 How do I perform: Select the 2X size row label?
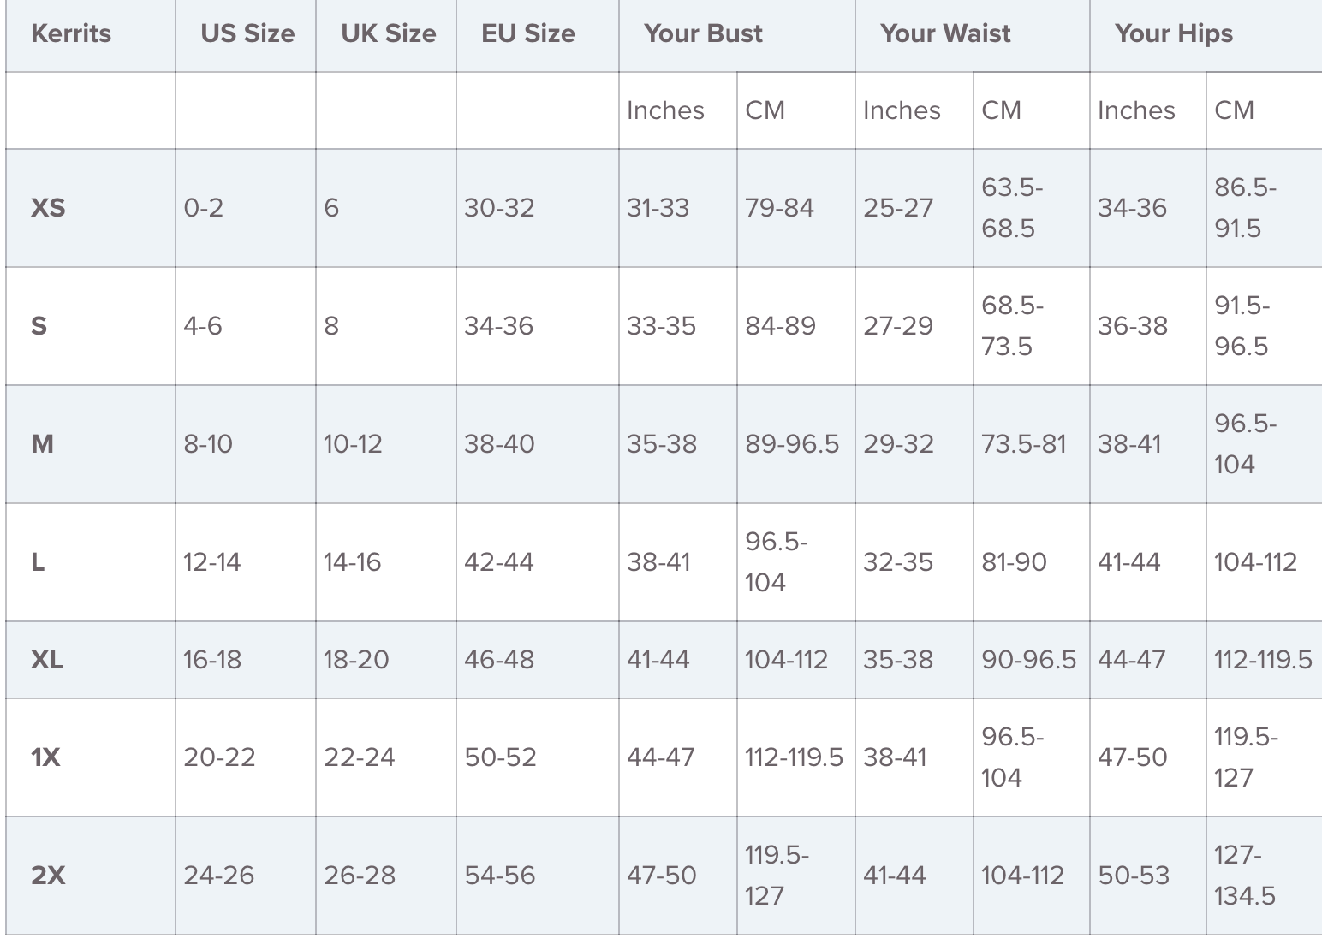[48, 876]
